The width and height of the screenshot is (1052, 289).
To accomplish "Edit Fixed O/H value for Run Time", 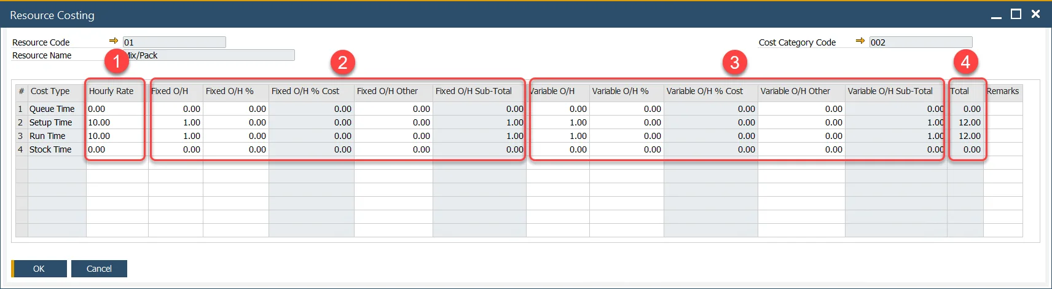I will [176, 136].
